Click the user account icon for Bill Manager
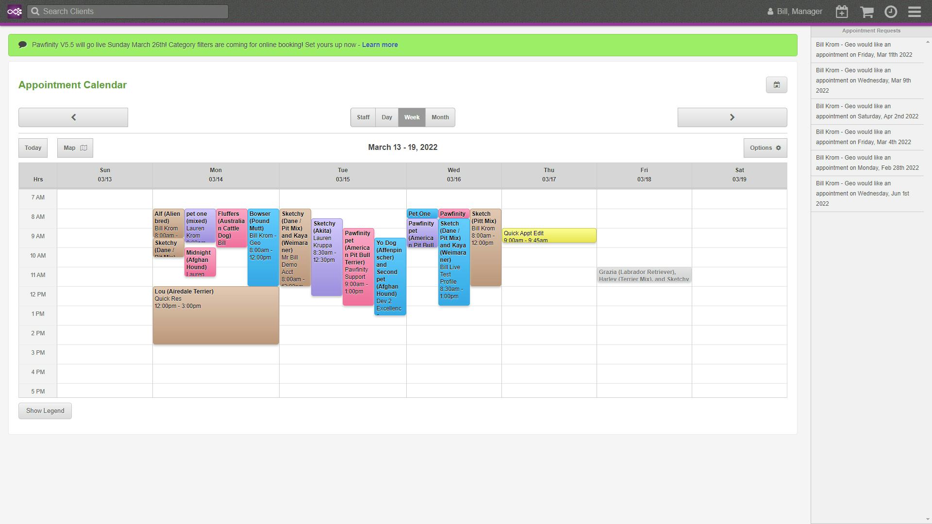 pos(769,11)
